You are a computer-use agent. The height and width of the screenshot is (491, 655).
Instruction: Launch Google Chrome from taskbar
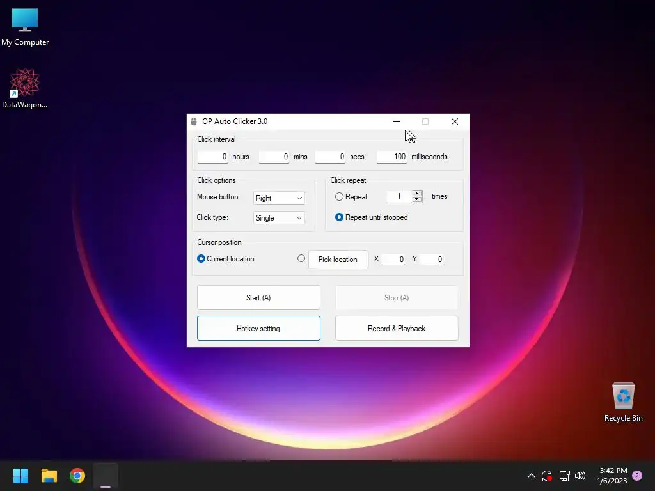[x=77, y=476]
